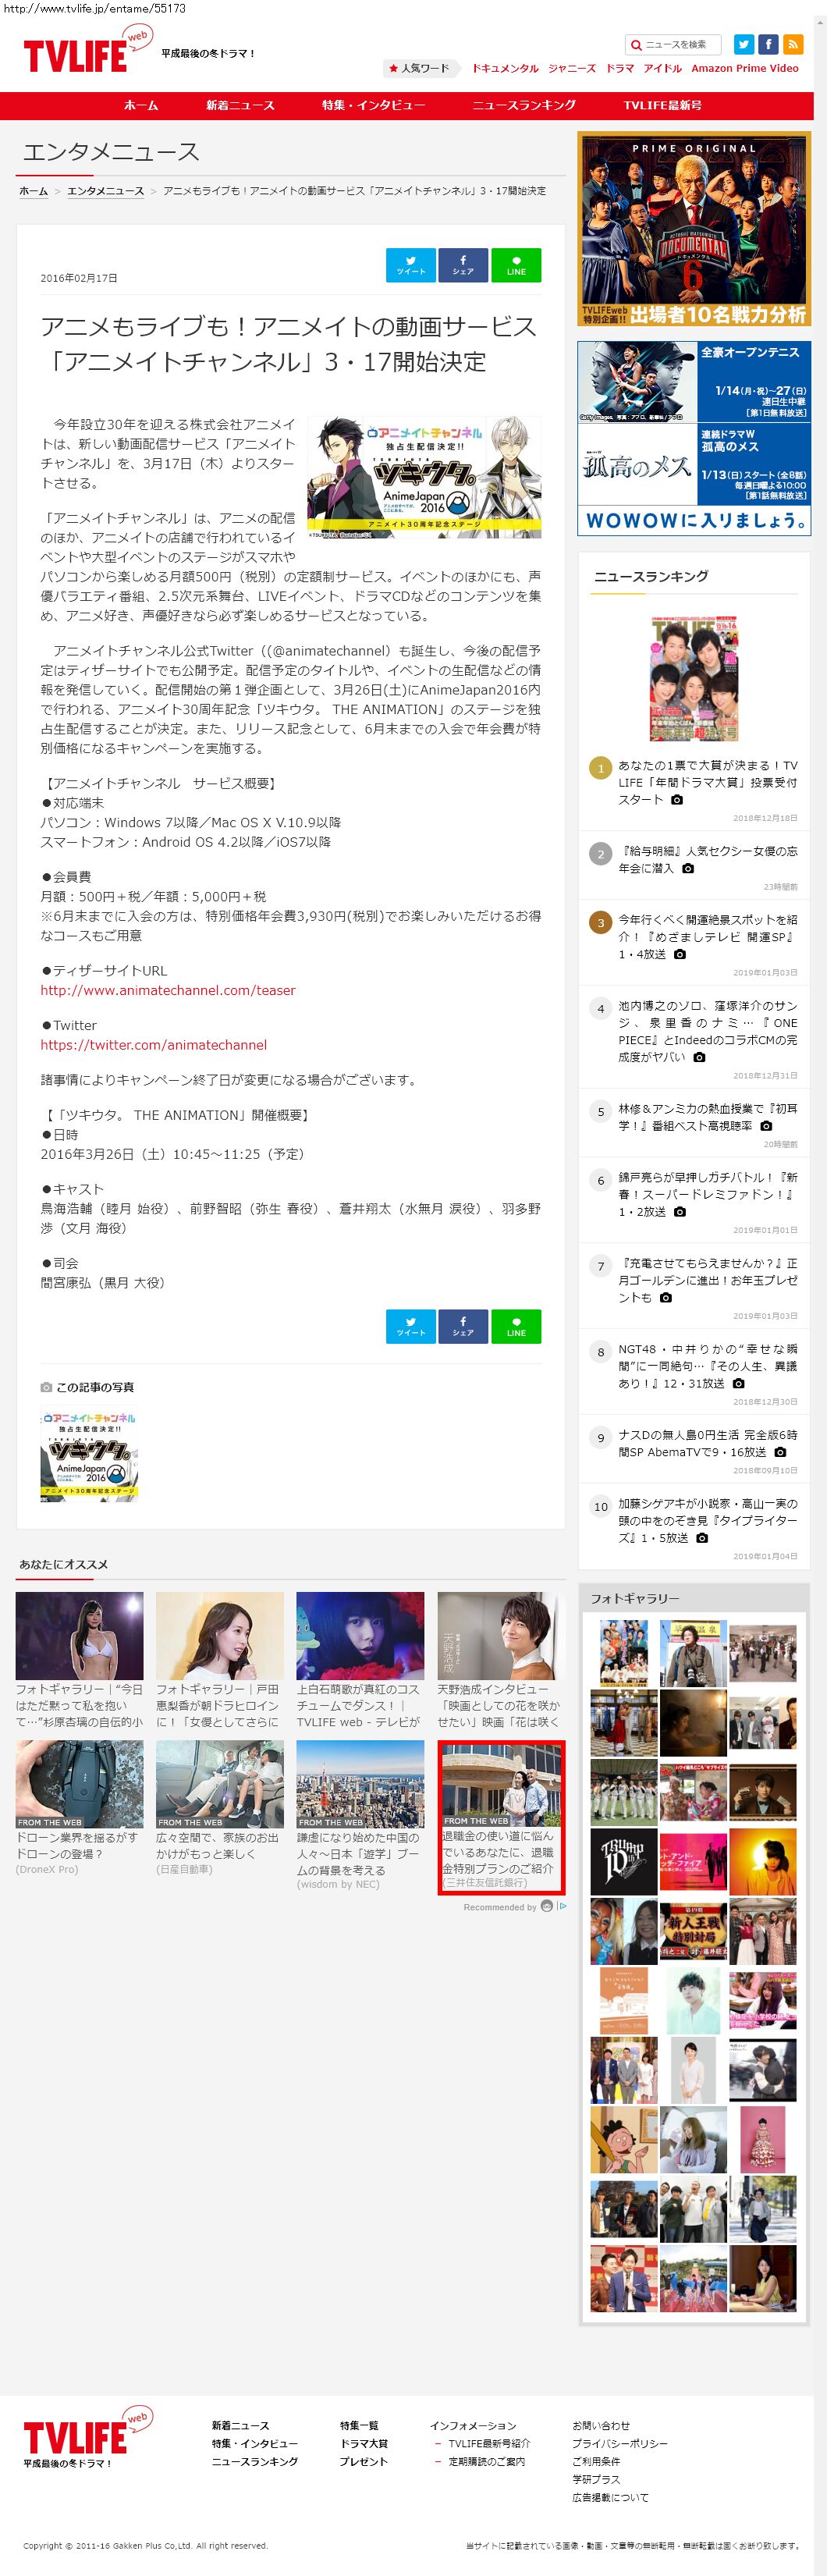This screenshot has width=827, height=2576.
Task: Open ニュースランキング in navigation bar
Action: coord(524,105)
